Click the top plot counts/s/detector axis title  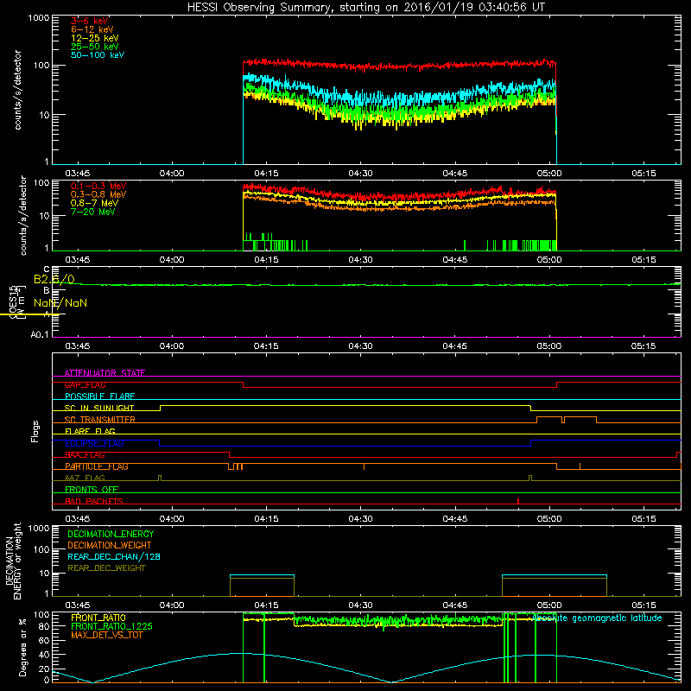coord(18,90)
